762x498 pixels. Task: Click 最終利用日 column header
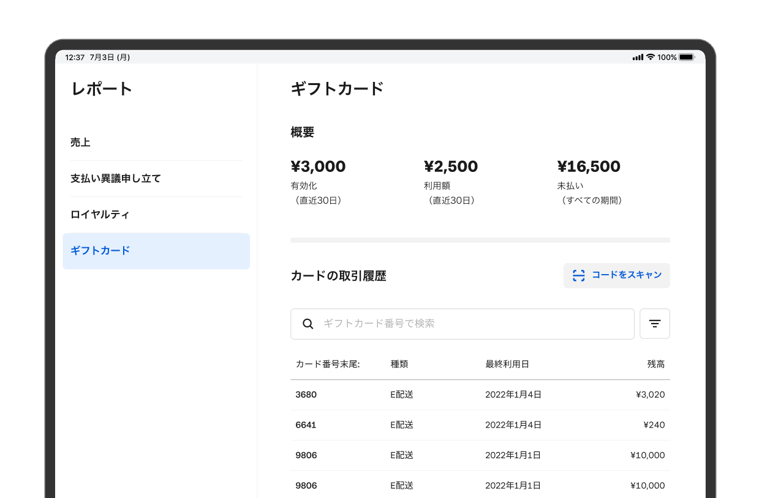(x=507, y=364)
